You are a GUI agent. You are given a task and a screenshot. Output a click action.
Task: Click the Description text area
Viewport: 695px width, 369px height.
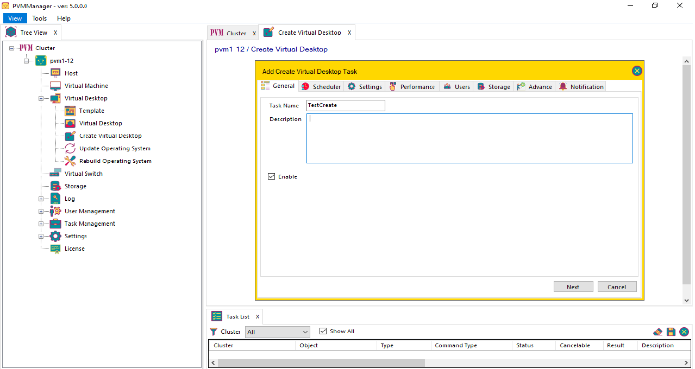pyautogui.click(x=469, y=138)
